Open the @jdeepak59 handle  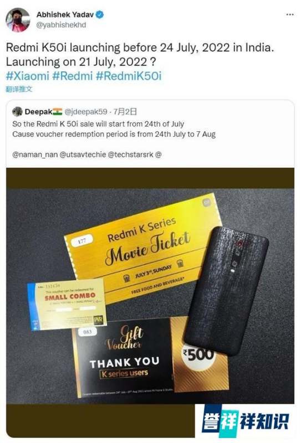point(86,112)
